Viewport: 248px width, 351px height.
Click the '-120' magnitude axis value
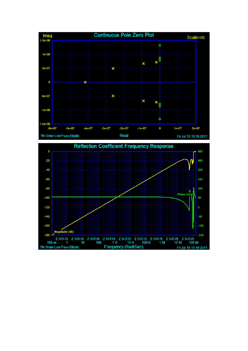pos(47,207)
